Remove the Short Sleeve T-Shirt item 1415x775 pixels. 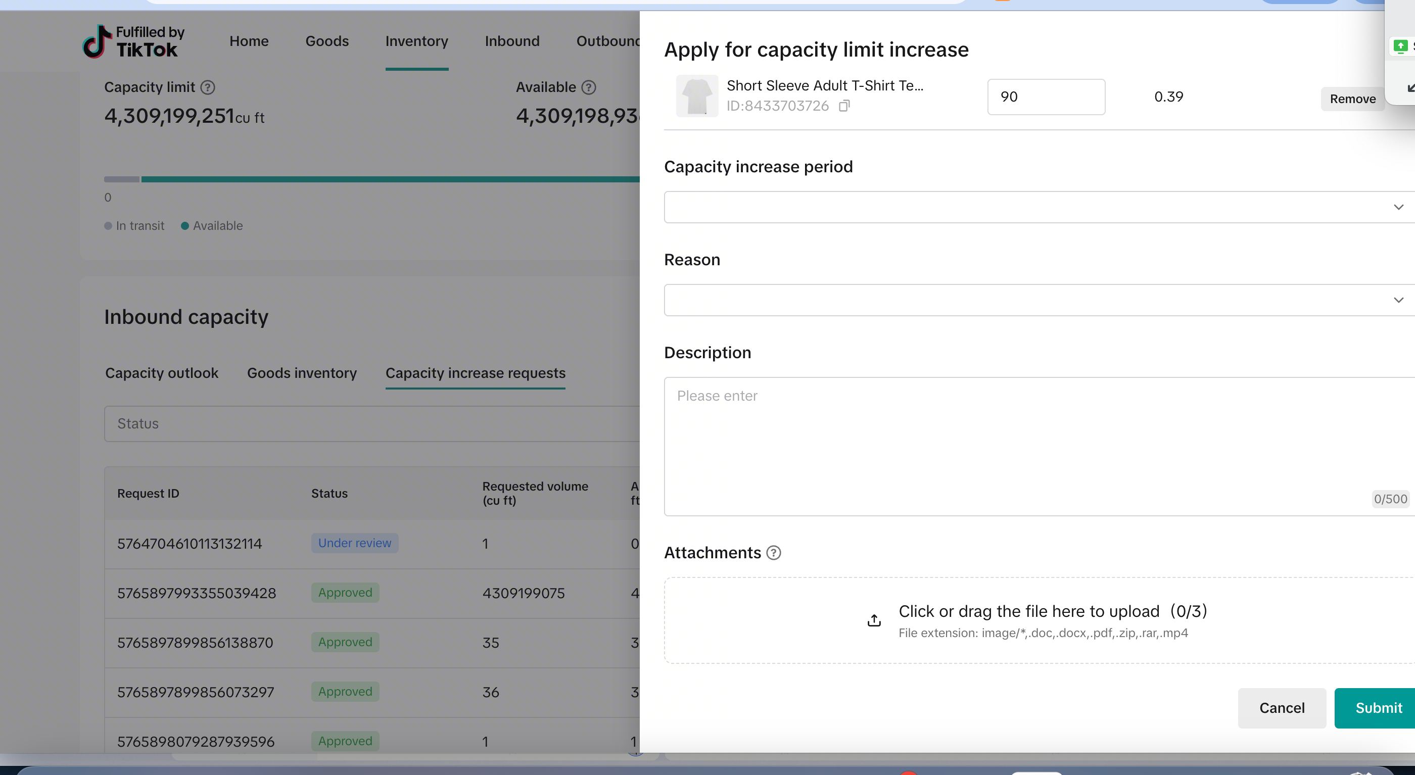click(1352, 99)
